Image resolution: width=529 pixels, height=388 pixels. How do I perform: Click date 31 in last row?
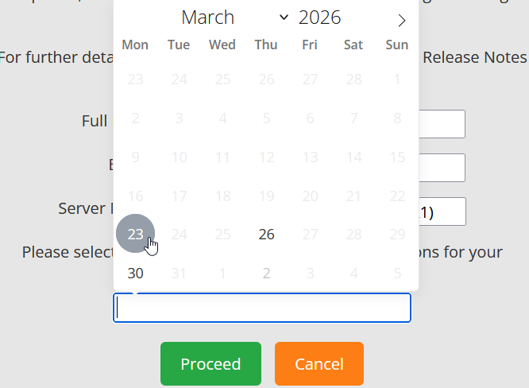point(180,273)
